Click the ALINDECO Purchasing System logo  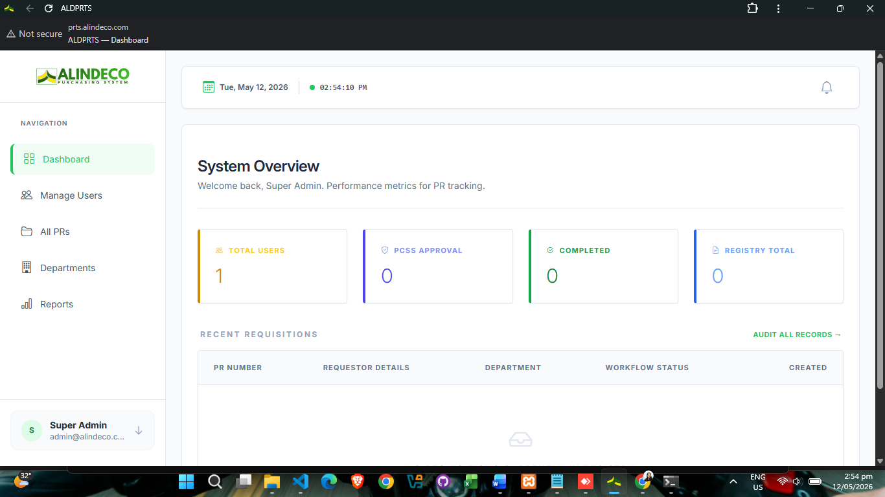tap(83, 76)
